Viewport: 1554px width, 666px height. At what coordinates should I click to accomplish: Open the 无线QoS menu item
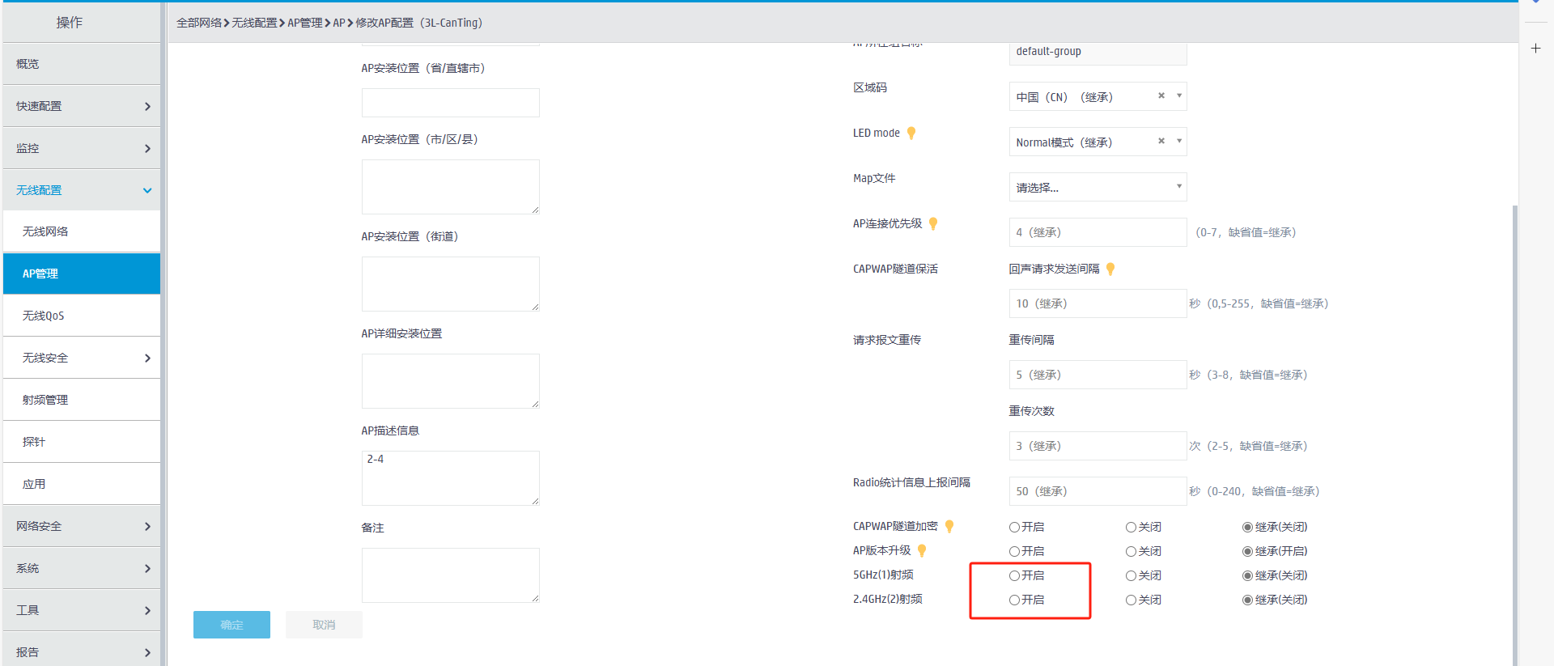tap(82, 316)
